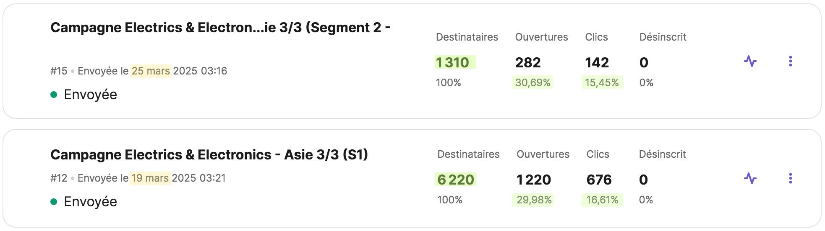Click the 1 310 recipients count
This screenshot has width=825, height=231.
point(452,62)
